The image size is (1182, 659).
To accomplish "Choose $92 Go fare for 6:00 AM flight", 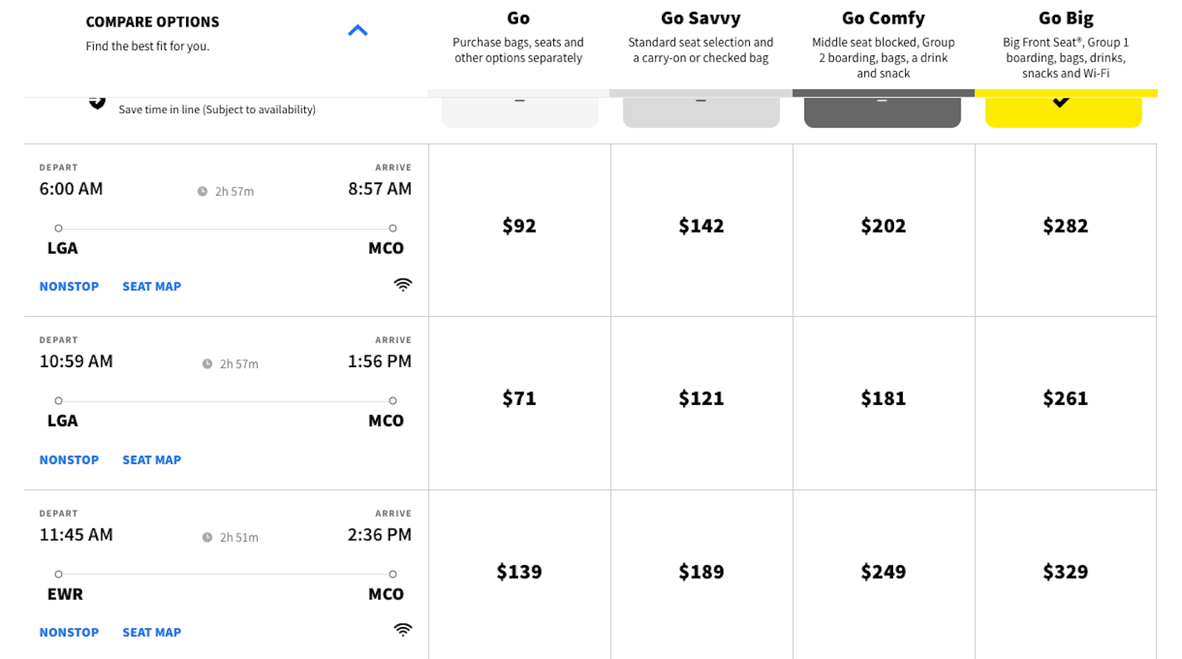I will coord(519,226).
